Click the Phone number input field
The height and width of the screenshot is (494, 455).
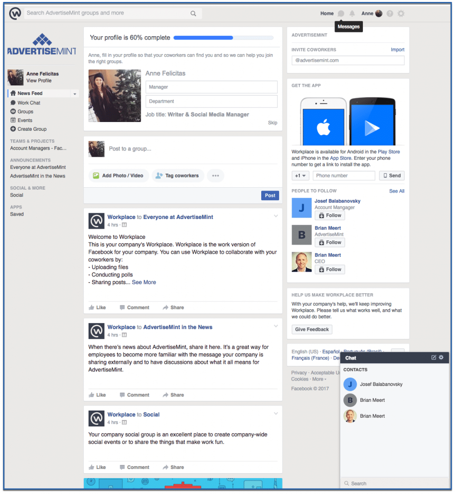pos(344,176)
